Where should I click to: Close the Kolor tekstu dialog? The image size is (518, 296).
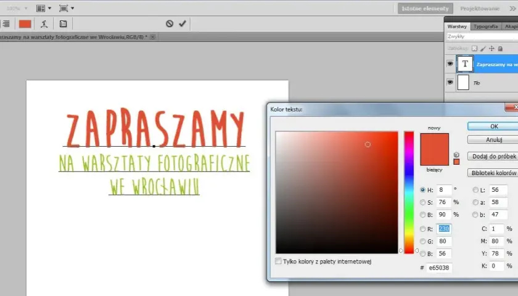click(512, 107)
